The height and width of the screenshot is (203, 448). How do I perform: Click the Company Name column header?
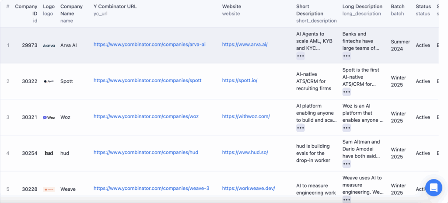[71, 14]
